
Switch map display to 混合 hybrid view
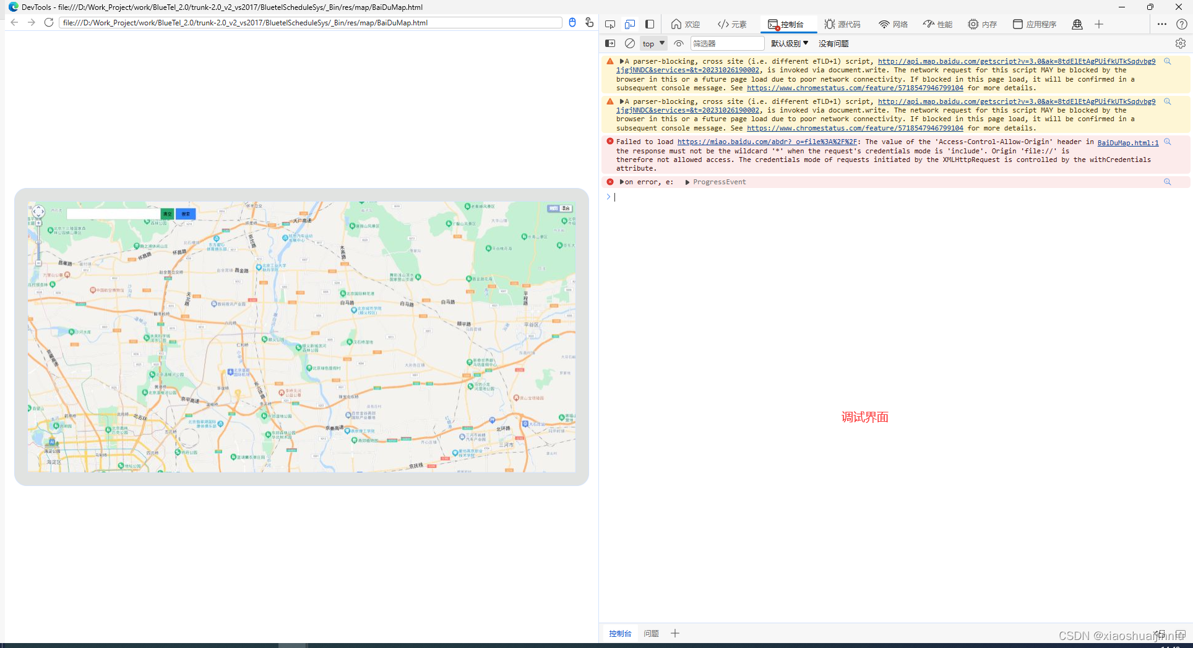click(x=565, y=208)
